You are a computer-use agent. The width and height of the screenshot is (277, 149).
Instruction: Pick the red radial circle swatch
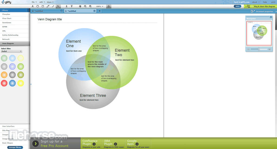[4, 83]
